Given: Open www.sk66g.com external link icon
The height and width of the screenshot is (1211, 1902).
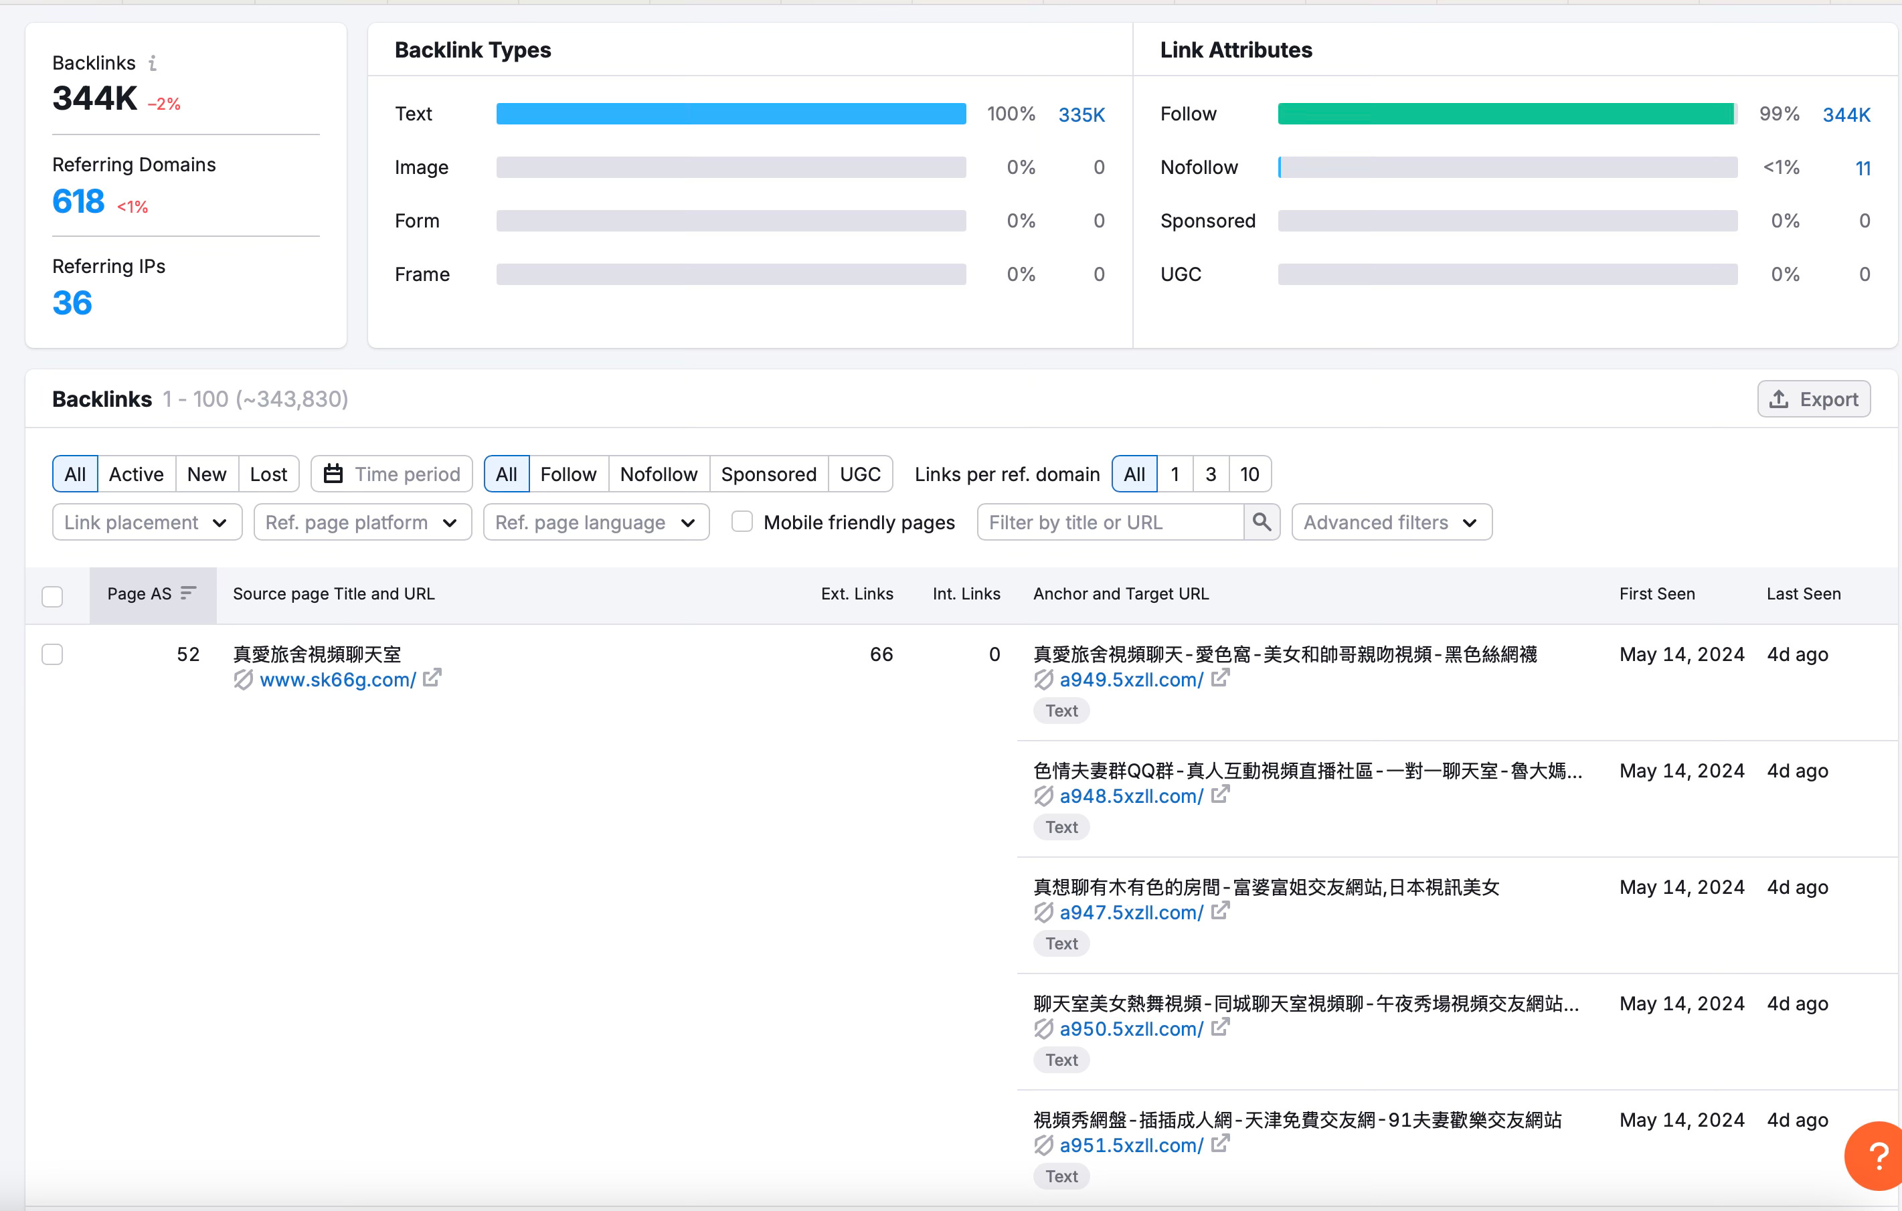Looking at the screenshot, I should coord(432,678).
